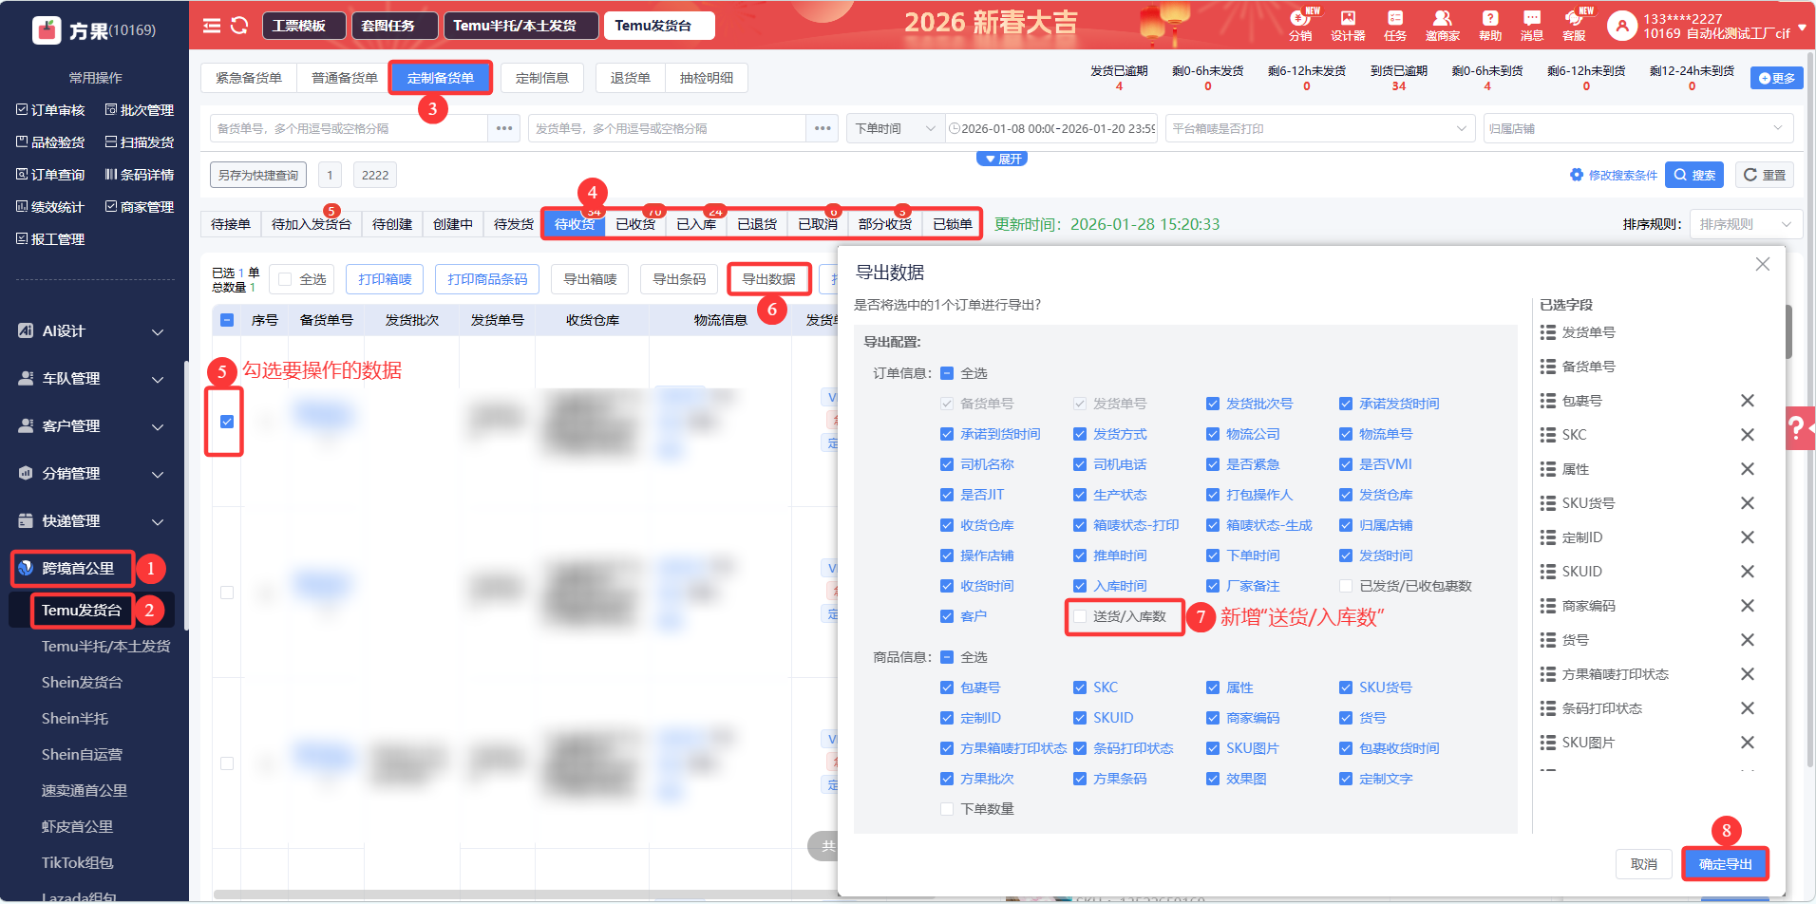1816x904 pixels.
Task: Click drag handle icon beside 备货单号 field
Action: tap(1548, 367)
